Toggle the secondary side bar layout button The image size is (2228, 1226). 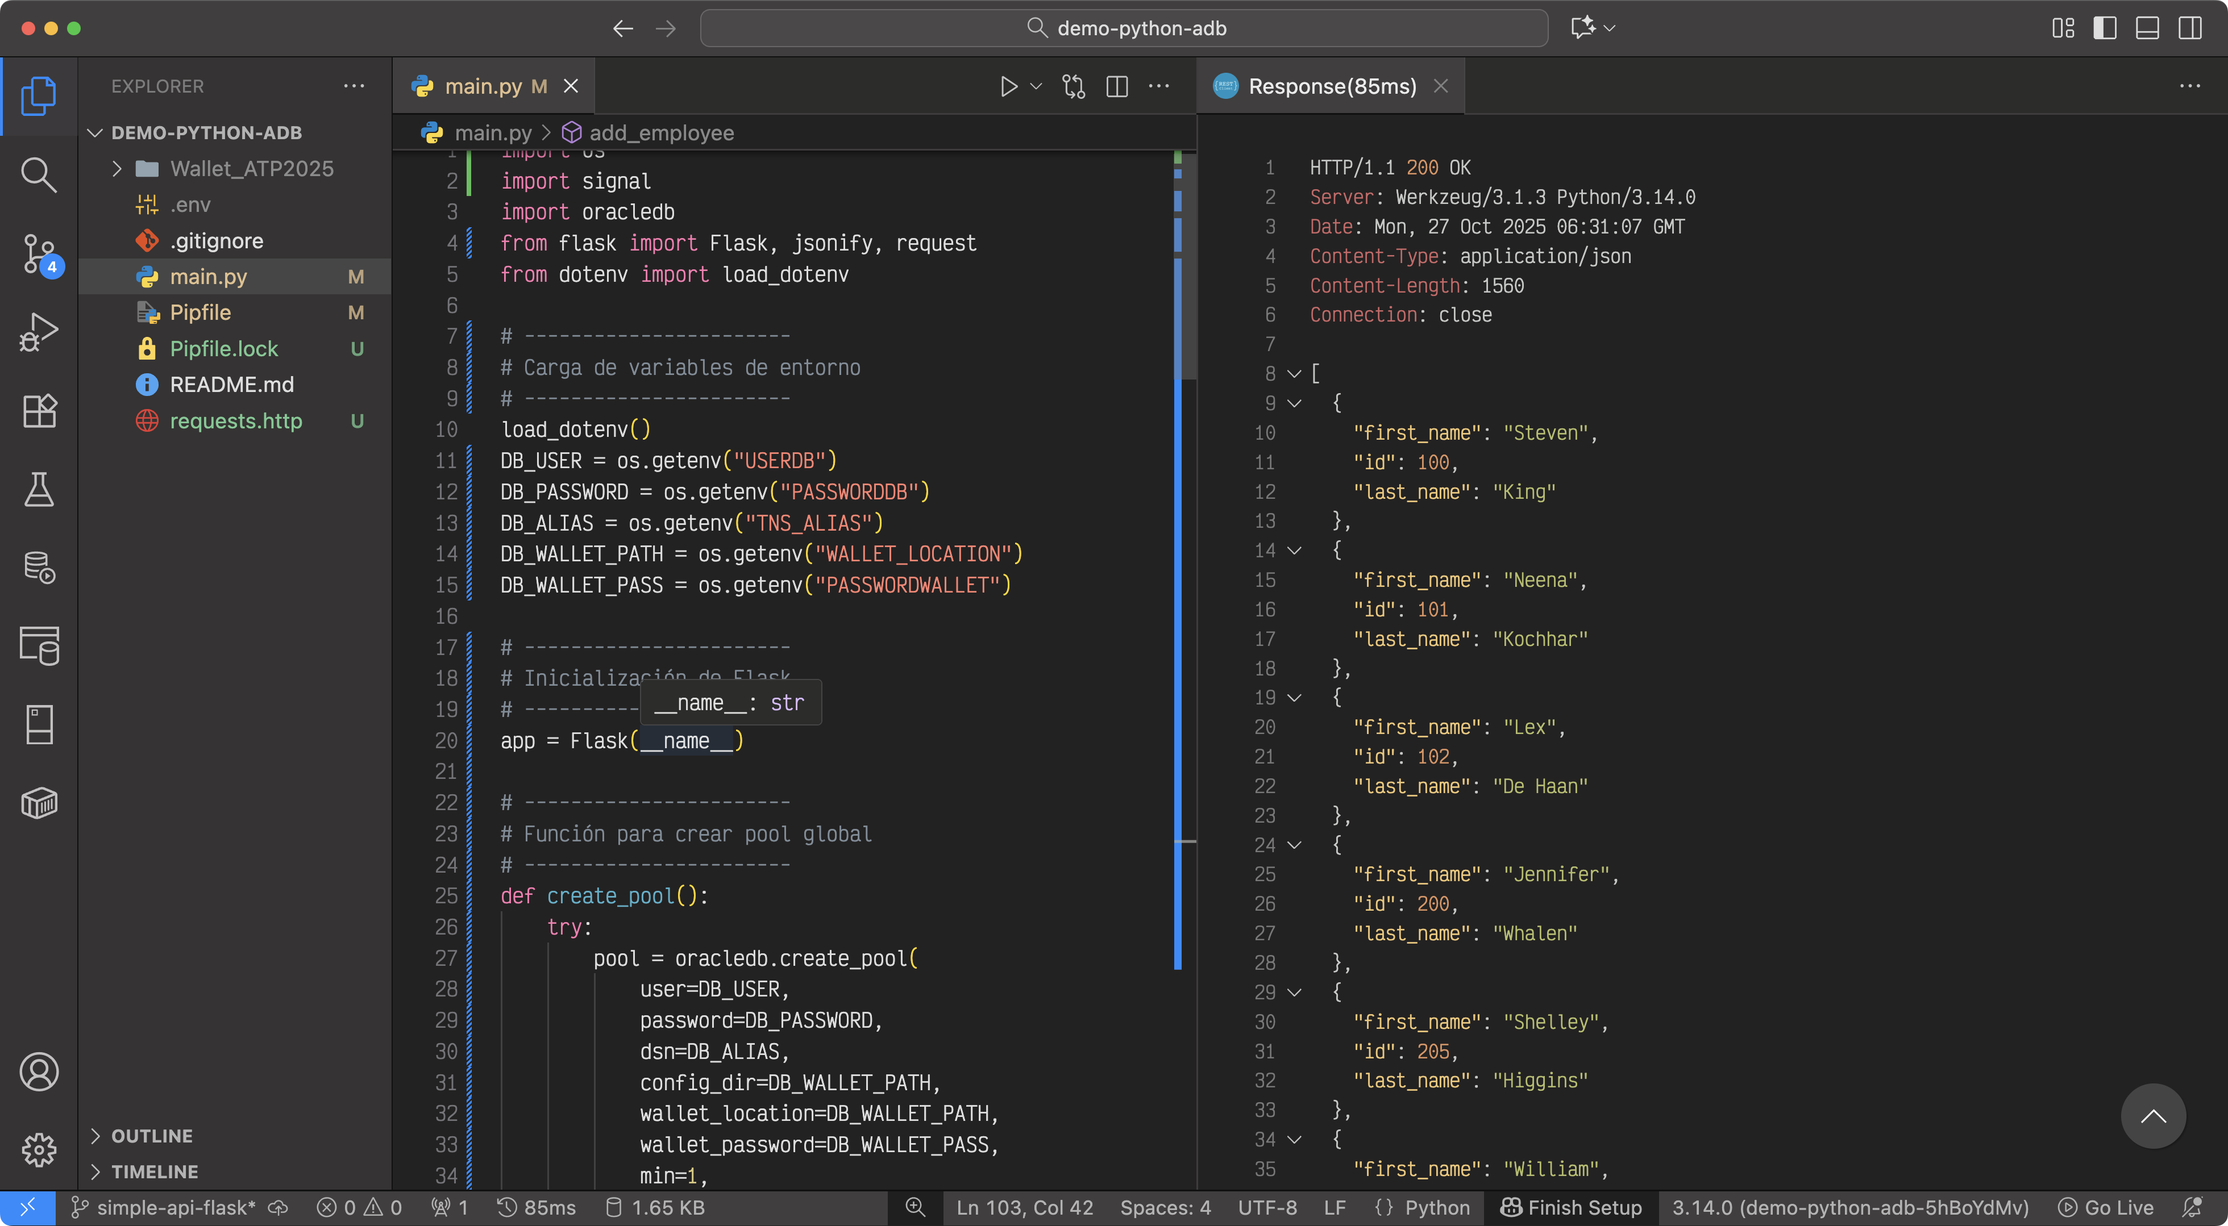point(2190,28)
